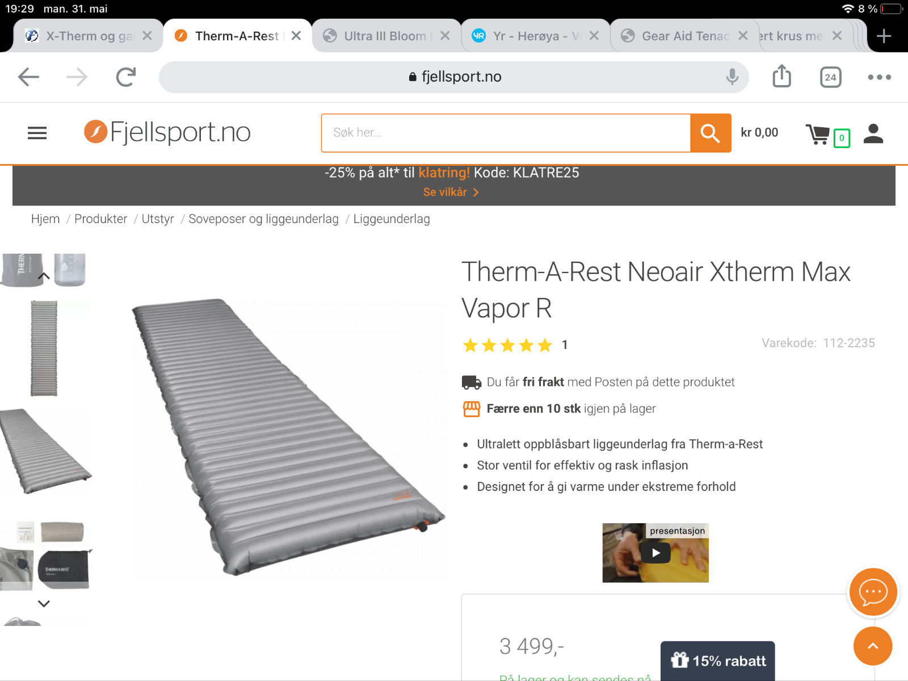Image resolution: width=908 pixels, height=681 pixels.
Task: Open the Soveposer og liggeunderlag breadcrumb
Action: click(x=263, y=219)
